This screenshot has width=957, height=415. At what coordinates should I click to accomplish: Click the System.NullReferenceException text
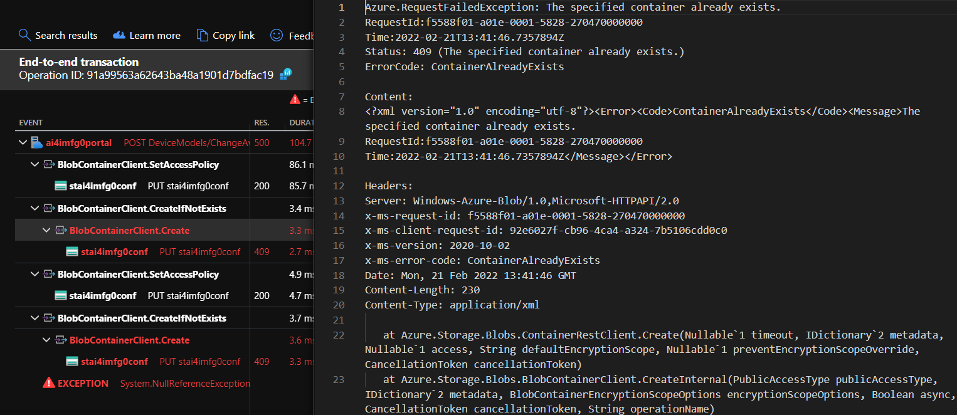[185, 383]
